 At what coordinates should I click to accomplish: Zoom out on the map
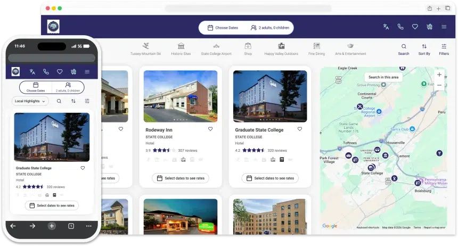tap(439, 85)
